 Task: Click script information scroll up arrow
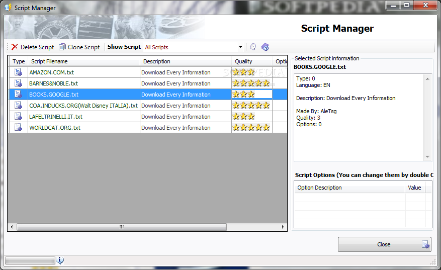point(427,79)
